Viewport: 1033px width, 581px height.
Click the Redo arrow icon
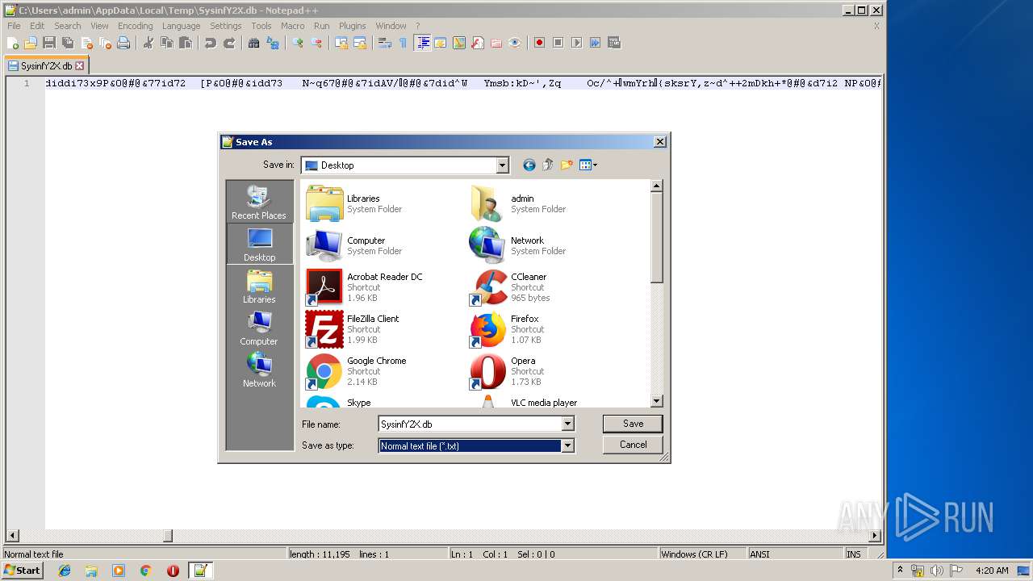pyautogui.click(x=229, y=43)
